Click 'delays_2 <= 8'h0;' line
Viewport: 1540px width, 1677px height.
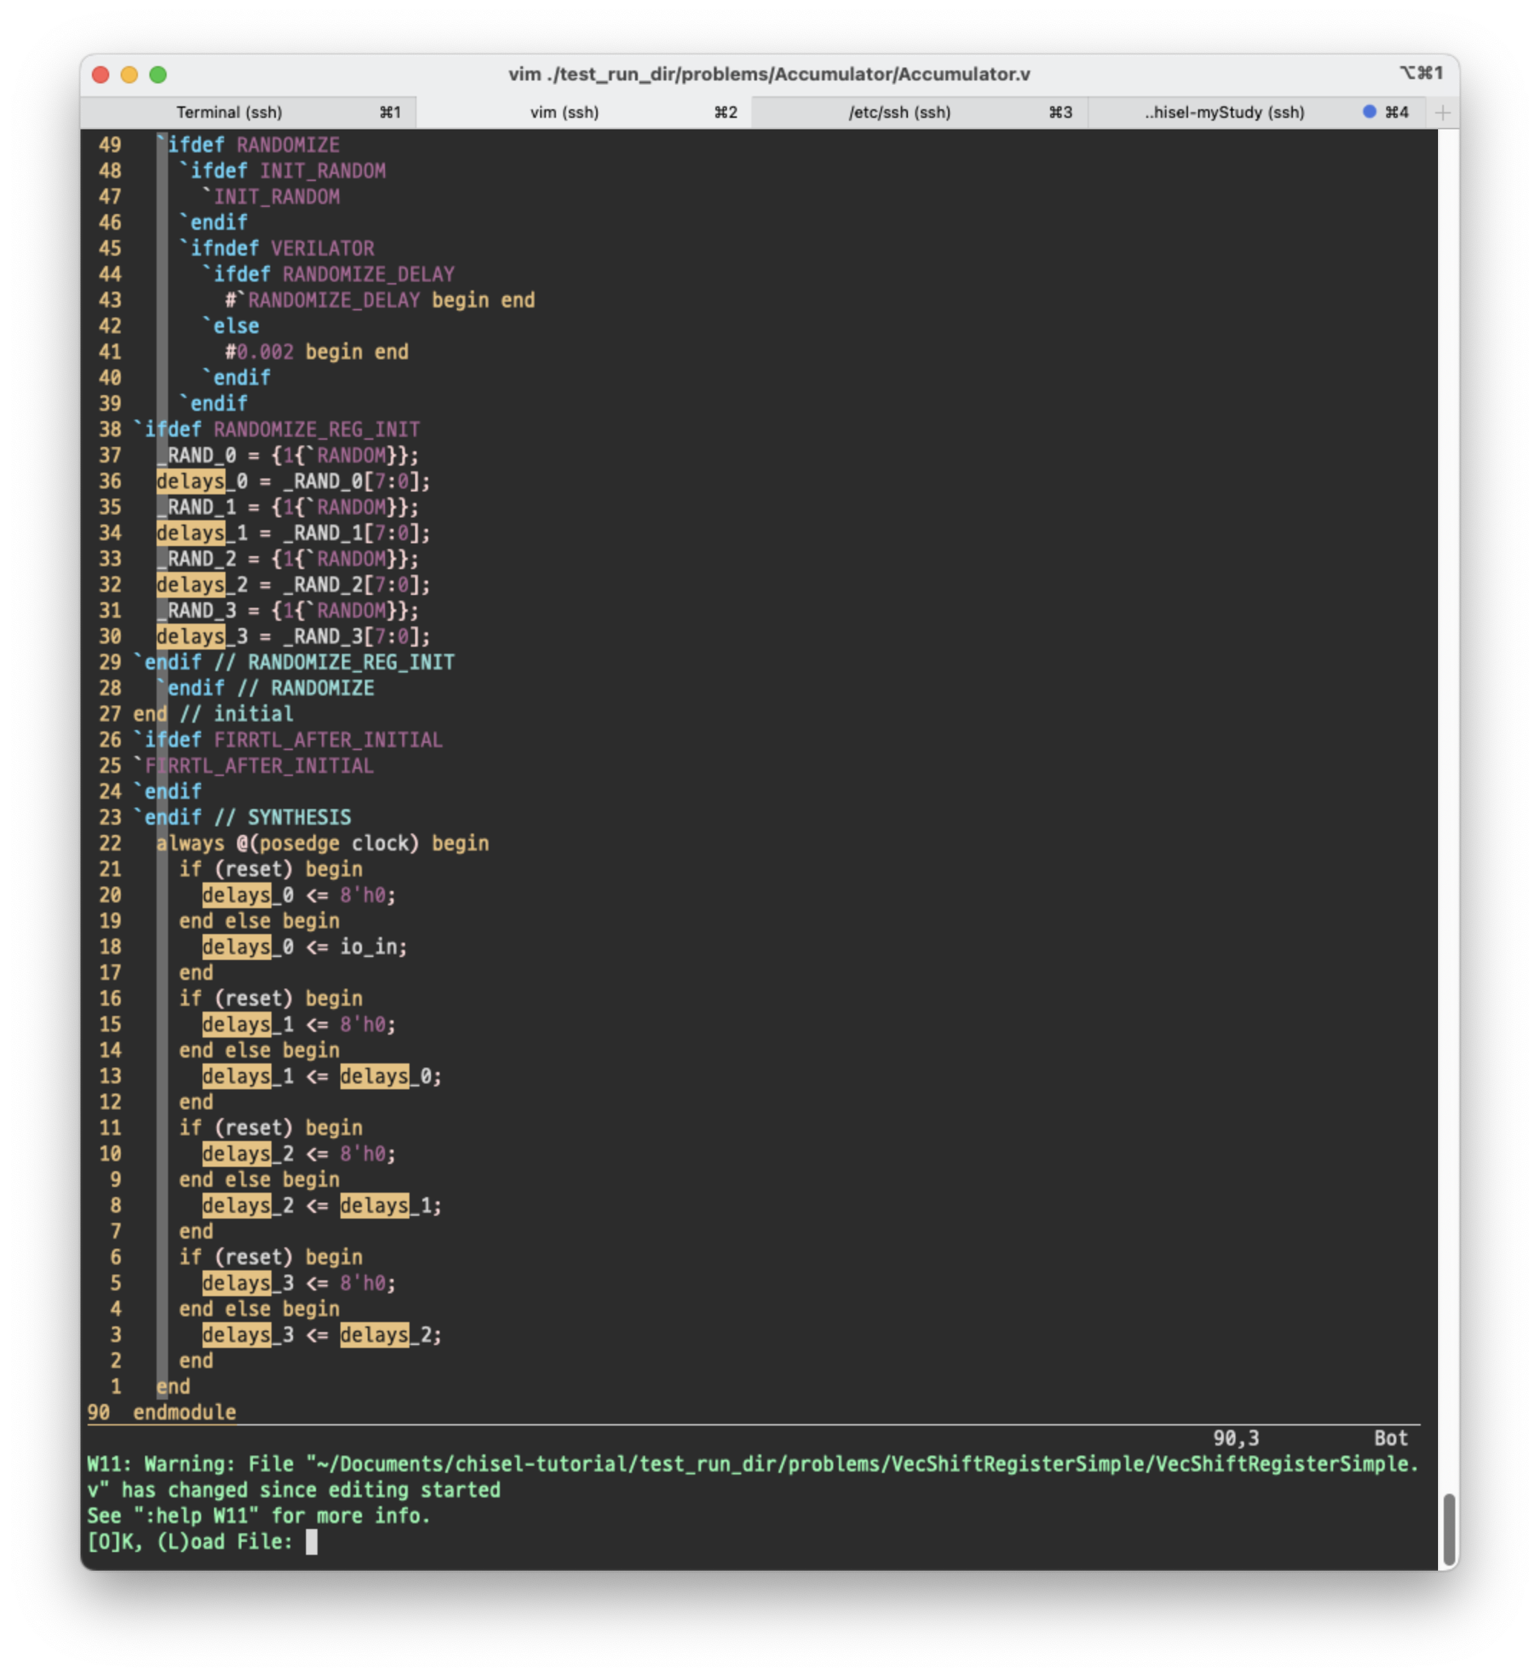point(300,1153)
